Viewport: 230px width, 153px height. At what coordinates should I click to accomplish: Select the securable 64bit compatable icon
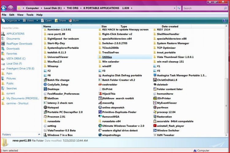155,121
